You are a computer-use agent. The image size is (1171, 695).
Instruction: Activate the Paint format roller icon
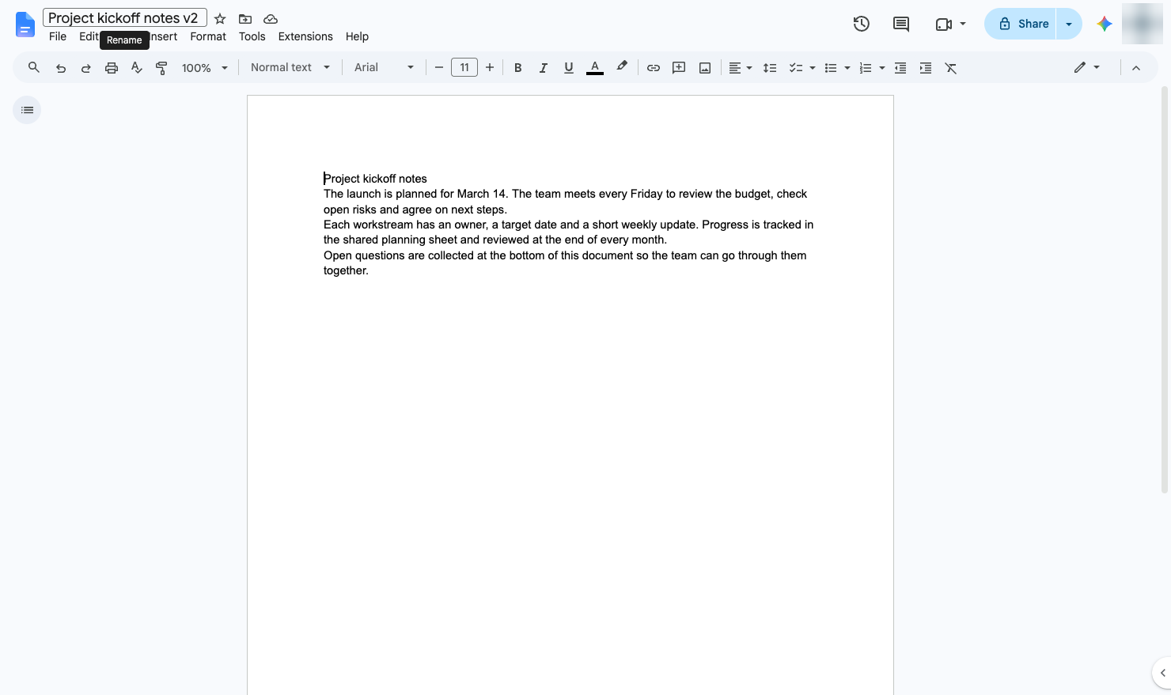[x=161, y=68]
